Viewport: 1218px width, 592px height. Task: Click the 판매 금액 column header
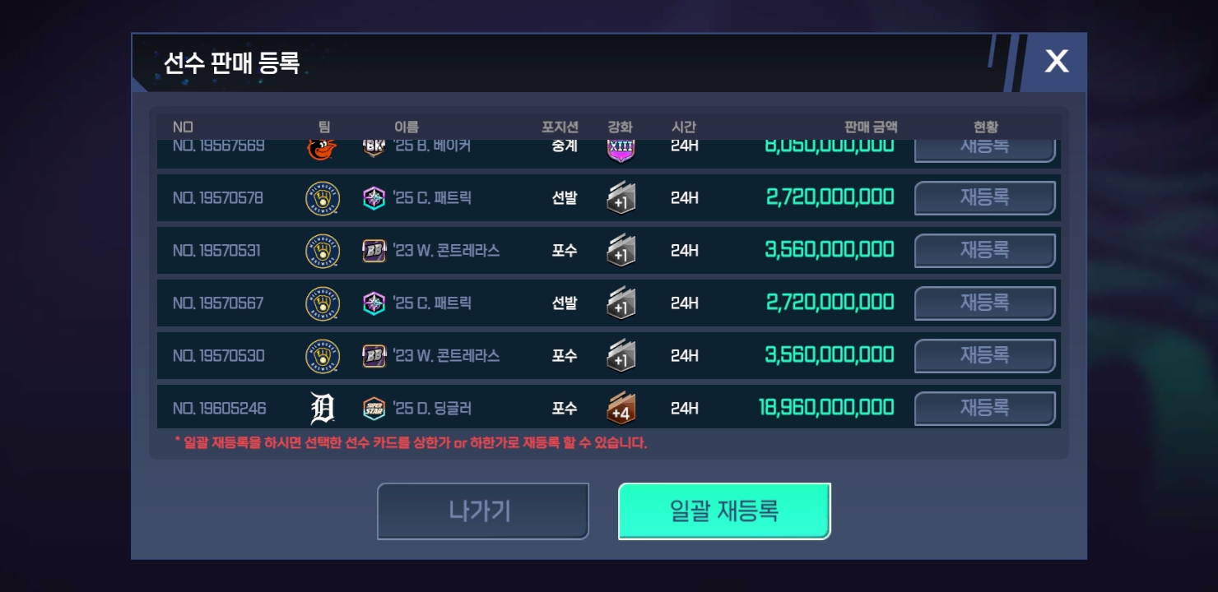point(871,127)
